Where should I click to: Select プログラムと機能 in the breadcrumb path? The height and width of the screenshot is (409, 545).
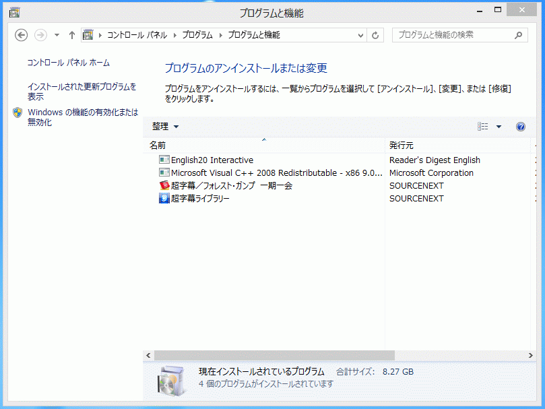point(254,35)
